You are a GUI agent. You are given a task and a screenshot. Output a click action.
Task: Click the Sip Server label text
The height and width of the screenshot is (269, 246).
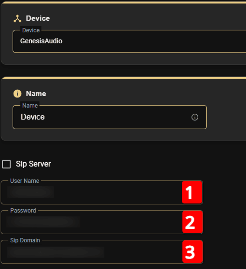click(x=33, y=164)
